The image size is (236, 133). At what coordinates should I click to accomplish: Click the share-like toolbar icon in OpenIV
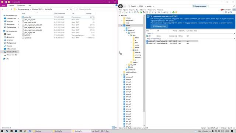[x=164, y=12]
